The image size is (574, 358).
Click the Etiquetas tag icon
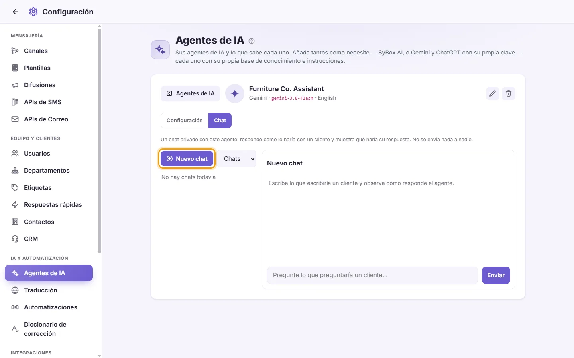[x=15, y=188]
